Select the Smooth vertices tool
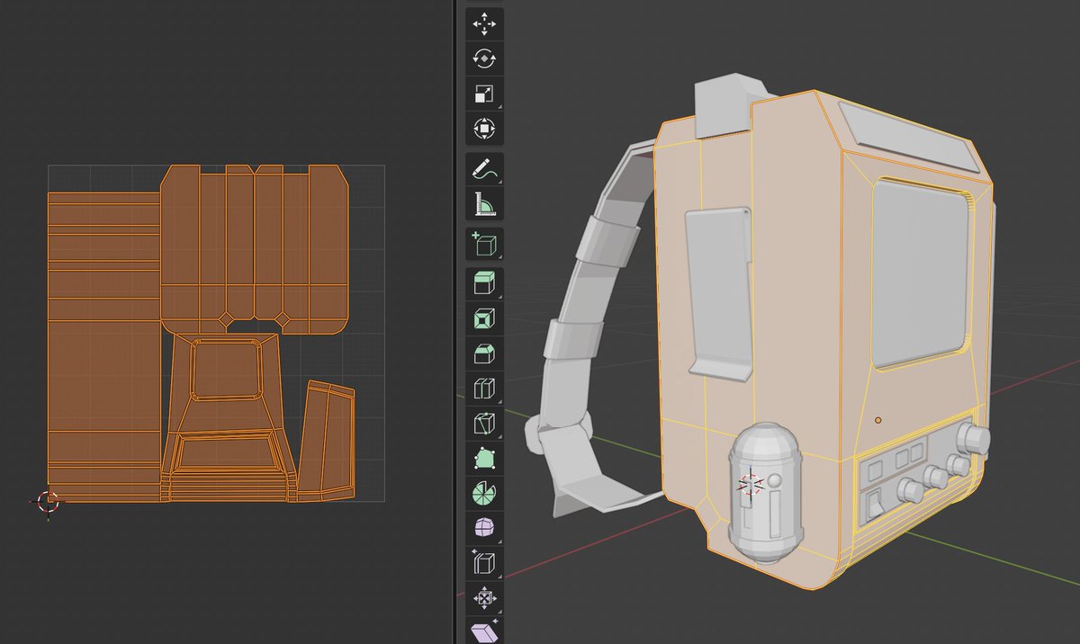 tap(484, 527)
